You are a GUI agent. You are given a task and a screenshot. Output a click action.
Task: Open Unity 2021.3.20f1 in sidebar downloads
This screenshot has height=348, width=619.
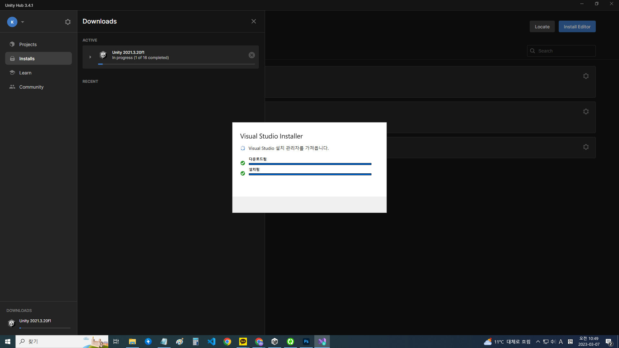coord(38,323)
